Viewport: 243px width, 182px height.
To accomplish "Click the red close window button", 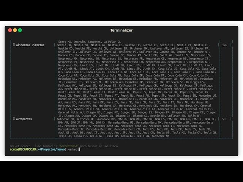I will point(10,30).
